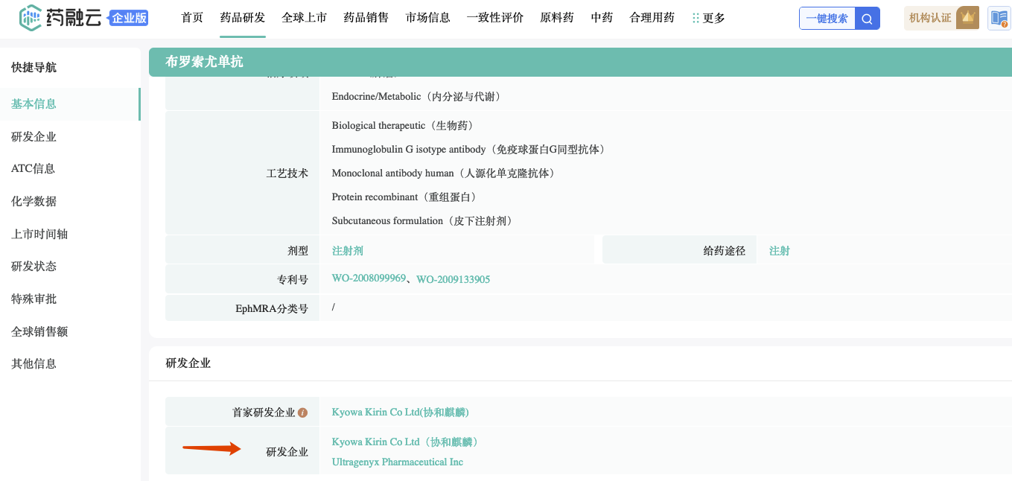Click the 注射剂 dosage form link
Viewport: 1012px width, 481px height.
(348, 251)
